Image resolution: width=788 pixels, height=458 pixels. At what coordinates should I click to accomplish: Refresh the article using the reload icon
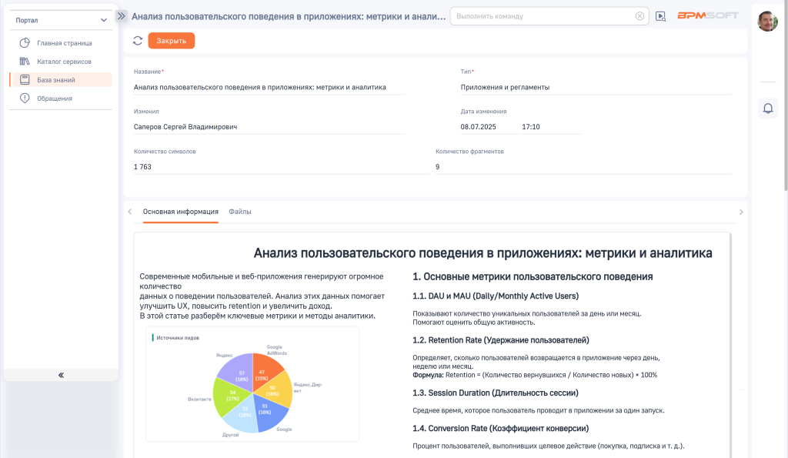point(138,41)
